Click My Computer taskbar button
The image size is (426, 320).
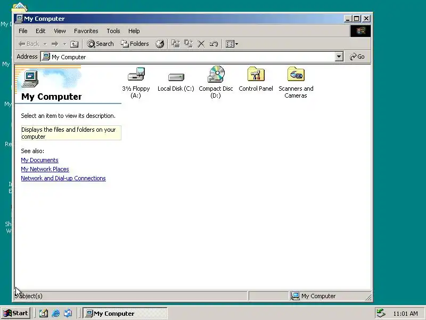(125, 314)
